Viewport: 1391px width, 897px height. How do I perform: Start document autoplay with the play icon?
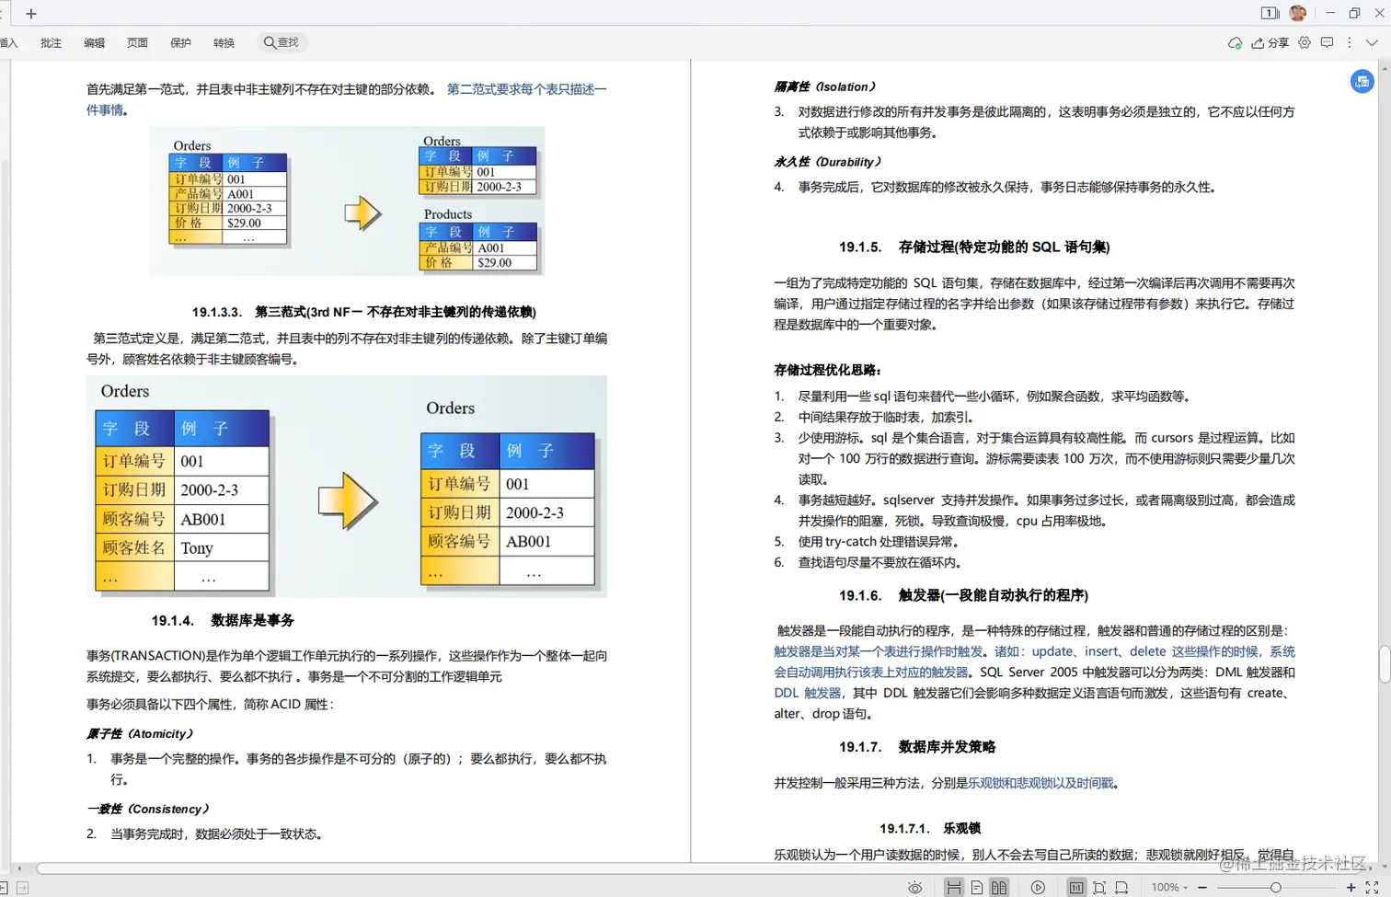click(1038, 887)
